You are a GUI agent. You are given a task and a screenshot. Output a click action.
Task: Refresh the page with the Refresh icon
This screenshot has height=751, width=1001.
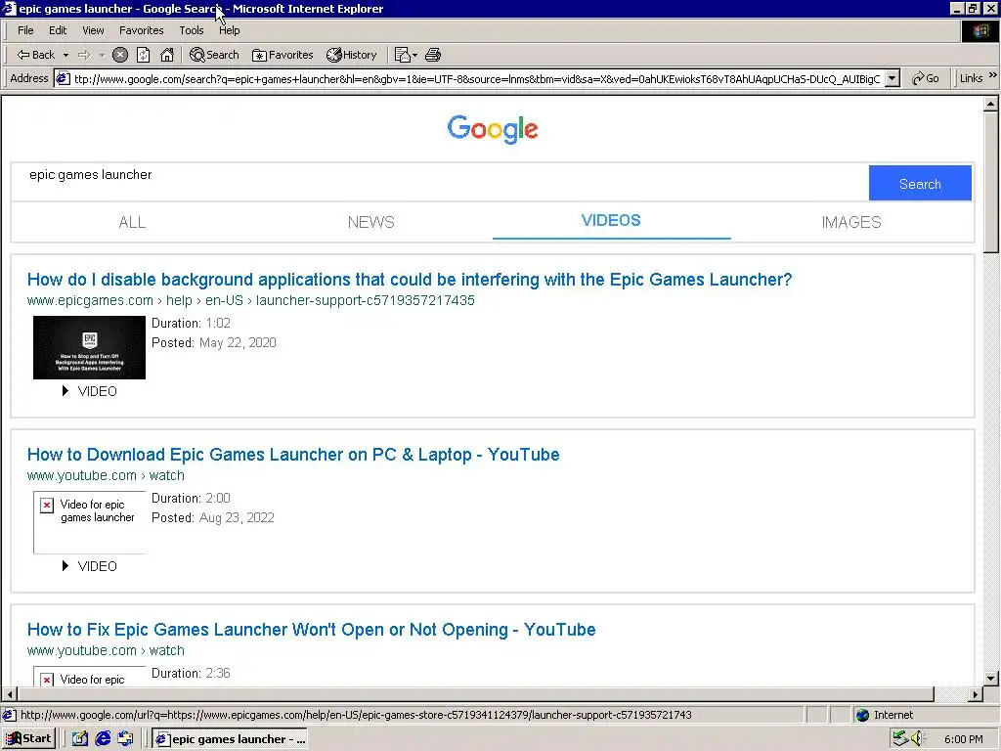[x=143, y=55]
